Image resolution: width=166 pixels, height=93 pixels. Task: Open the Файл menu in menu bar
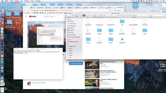click(11, 1)
